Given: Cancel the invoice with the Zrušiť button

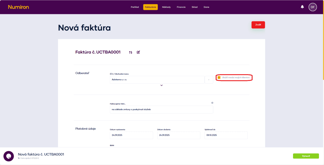Looking at the screenshot, I should click(x=258, y=25).
